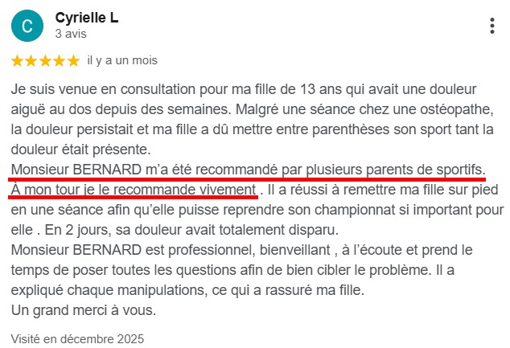Click the underlined 'À mon tour je le recommande vivement'

coord(134,190)
